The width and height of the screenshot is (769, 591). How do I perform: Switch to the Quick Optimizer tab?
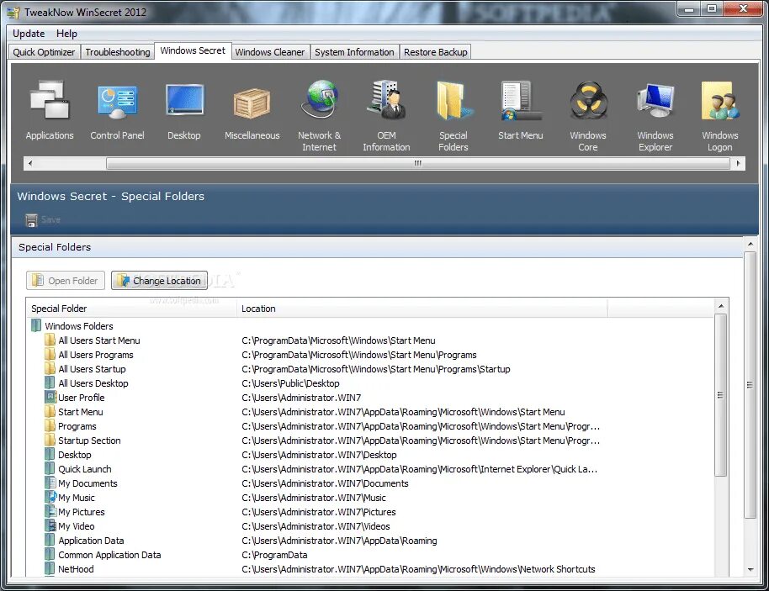pyautogui.click(x=44, y=52)
